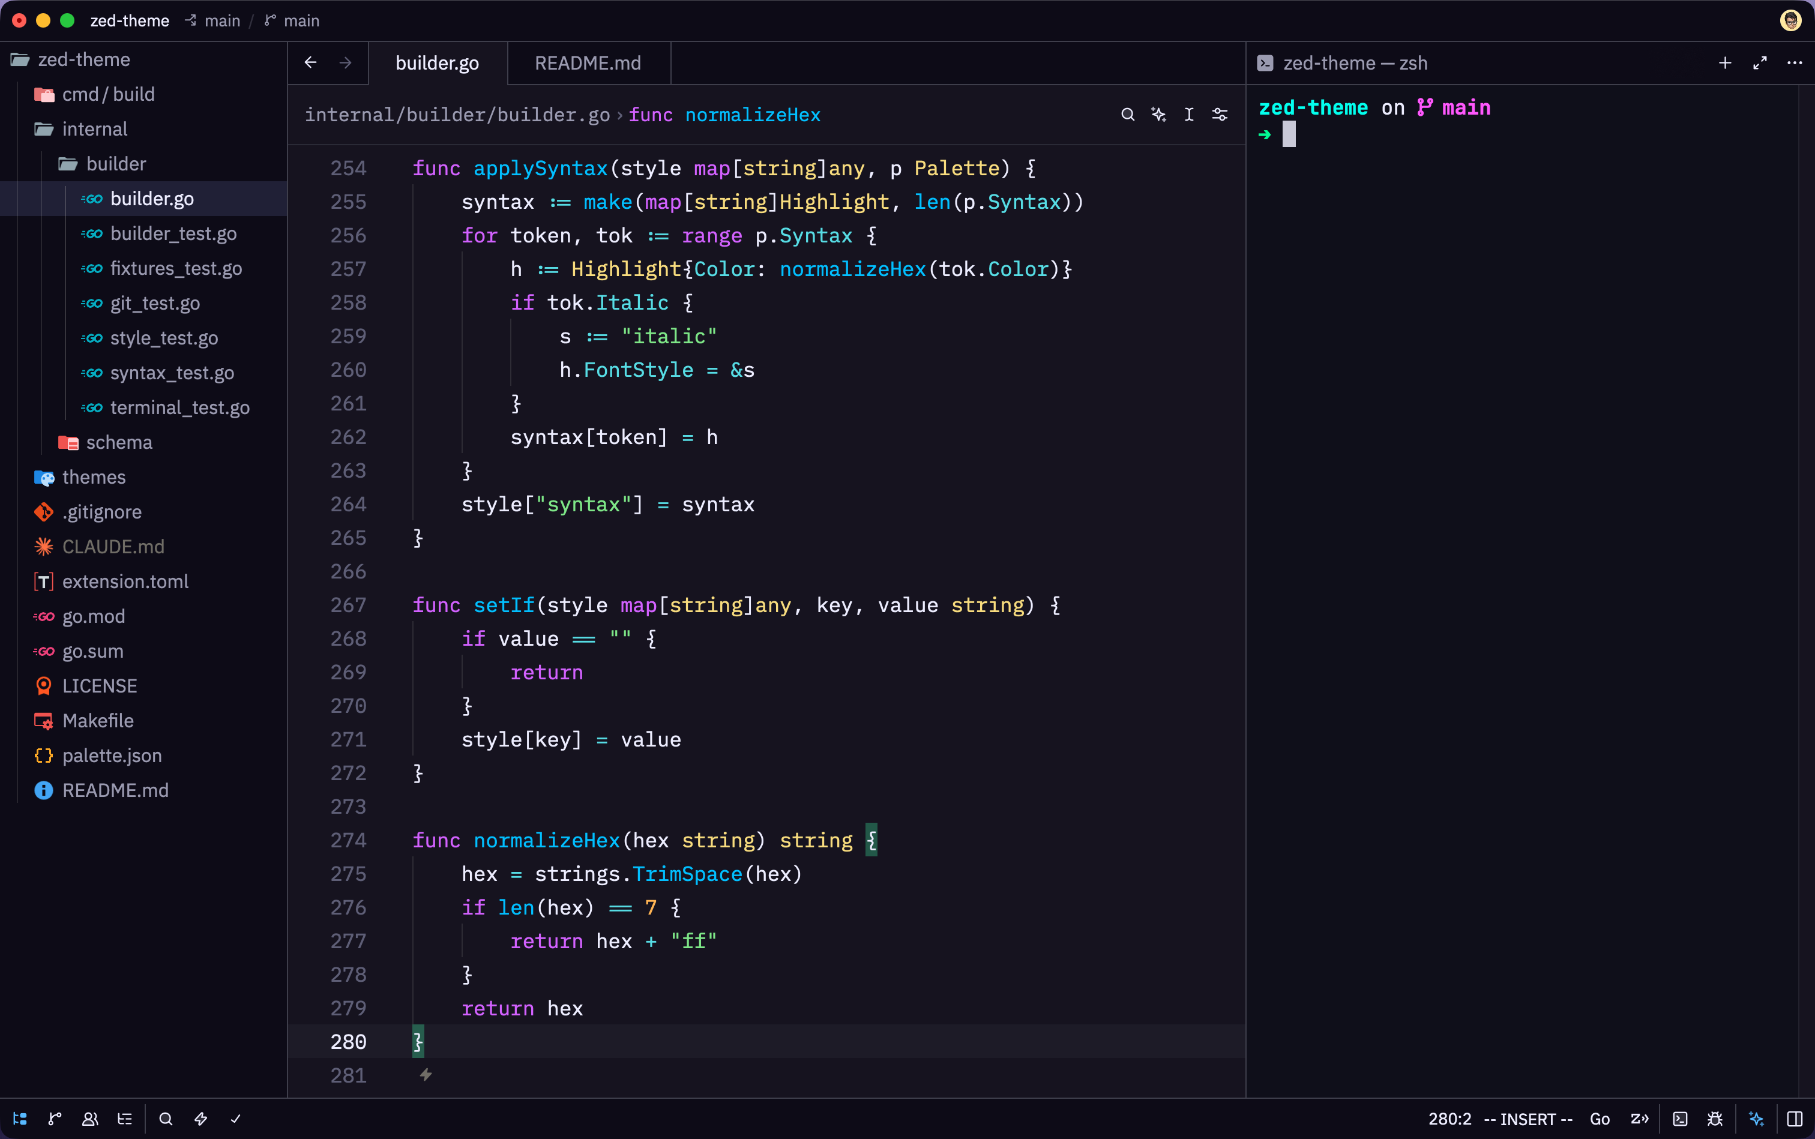The width and height of the screenshot is (1815, 1139).
Task: Open the git panel icon in status bar
Action: pos(55,1119)
